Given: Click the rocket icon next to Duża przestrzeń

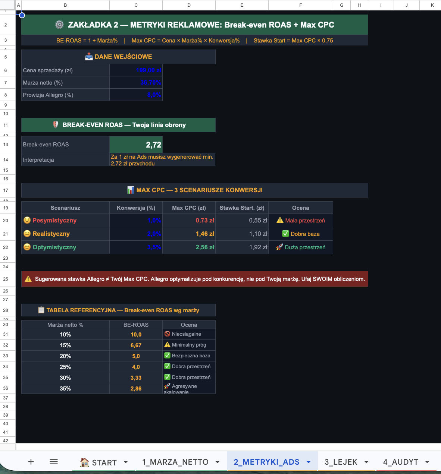Looking at the screenshot, I should pyautogui.click(x=279, y=247).
